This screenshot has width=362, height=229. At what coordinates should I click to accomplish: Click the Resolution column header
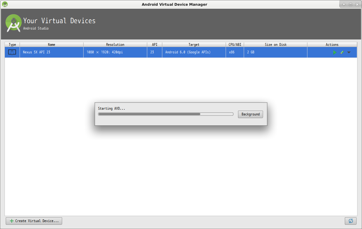tap(115, 45)
